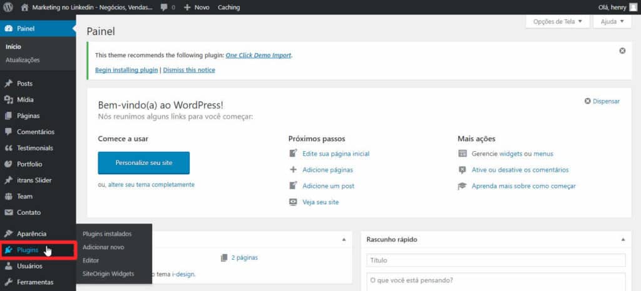Viewport: 641px width, 291px height.
Task: Open SiteOrigin Widgets submenu item
Action: pyautogui.click(x=108, y=274)
